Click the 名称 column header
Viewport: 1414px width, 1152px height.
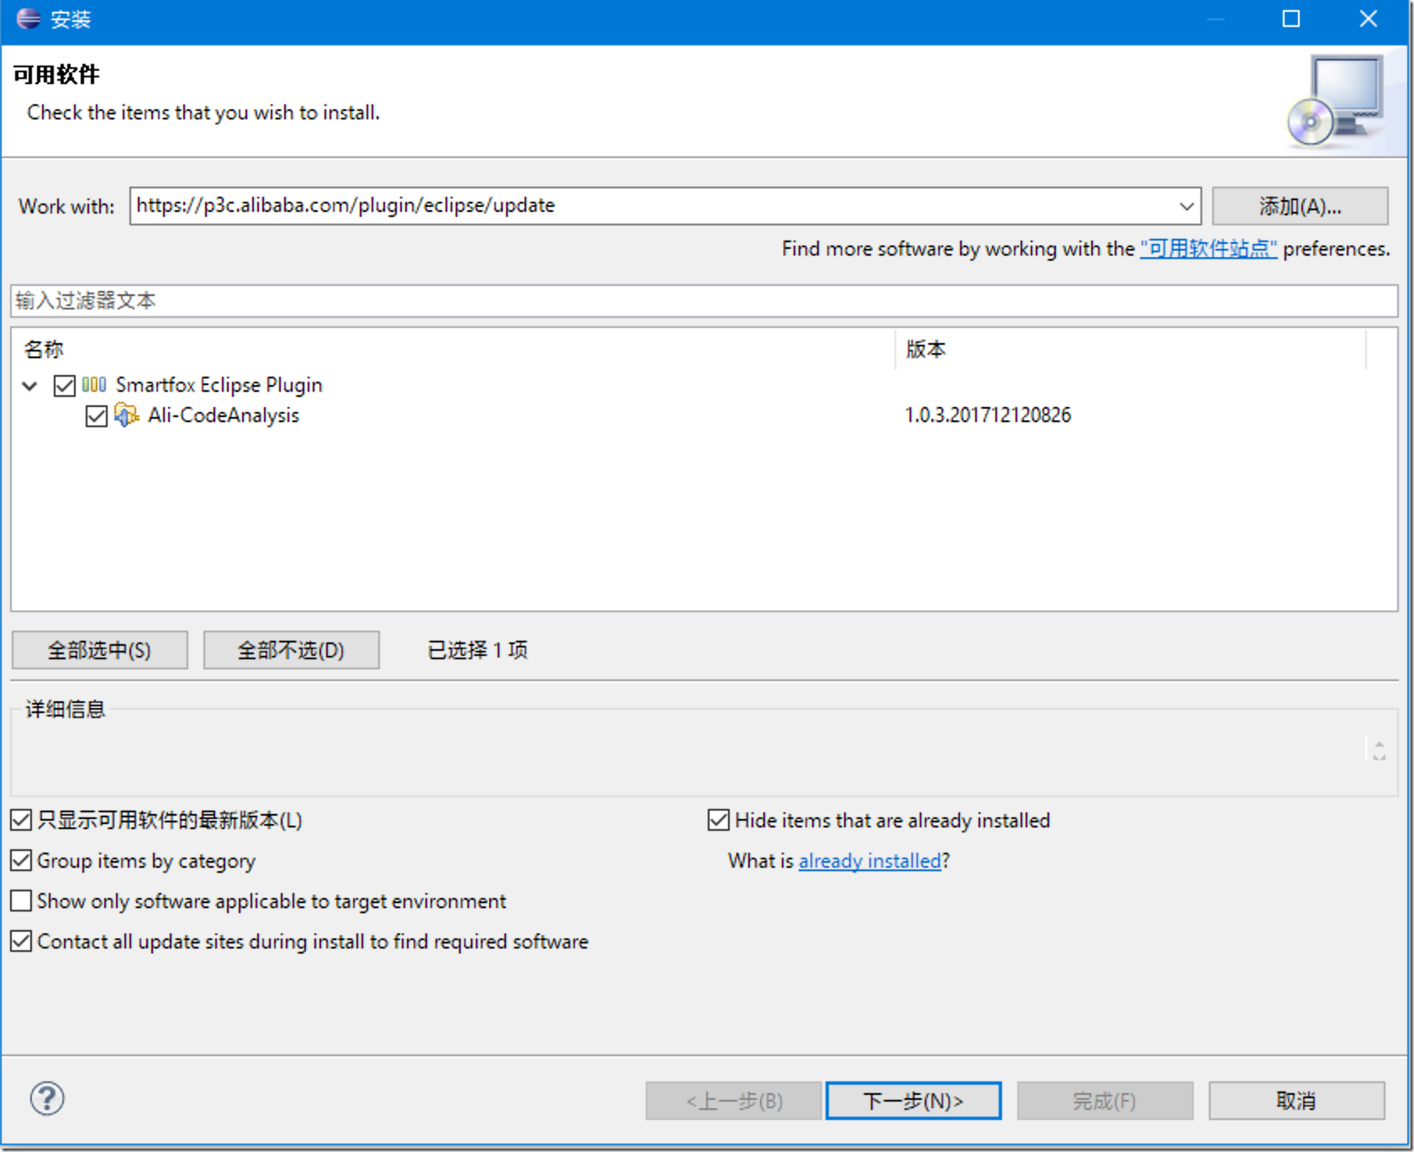coord(453,349)
